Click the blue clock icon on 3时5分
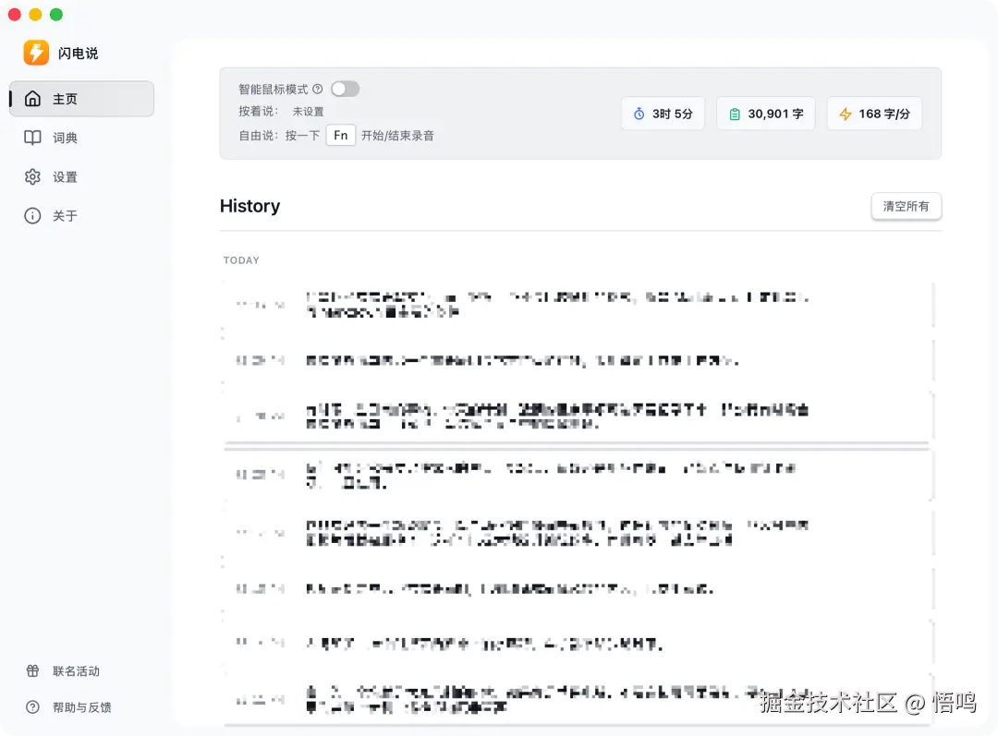This screenshot has width=998, height=736. (638, 114)
